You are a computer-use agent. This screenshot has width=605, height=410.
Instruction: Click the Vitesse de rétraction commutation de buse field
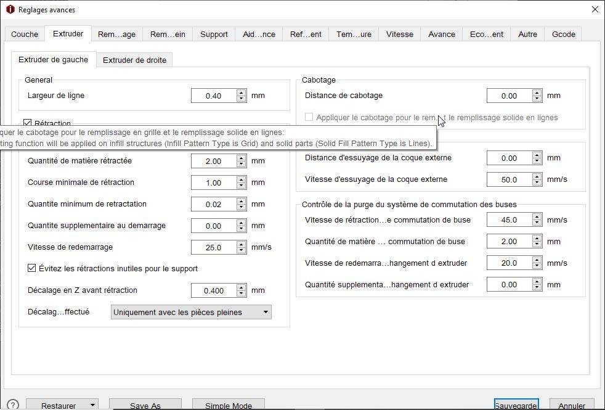[510, 219]
